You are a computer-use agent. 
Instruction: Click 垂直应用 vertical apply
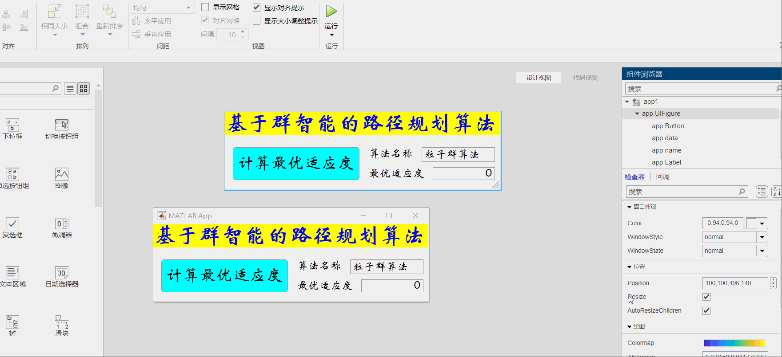pyautogui.click(x=152, y=34)
